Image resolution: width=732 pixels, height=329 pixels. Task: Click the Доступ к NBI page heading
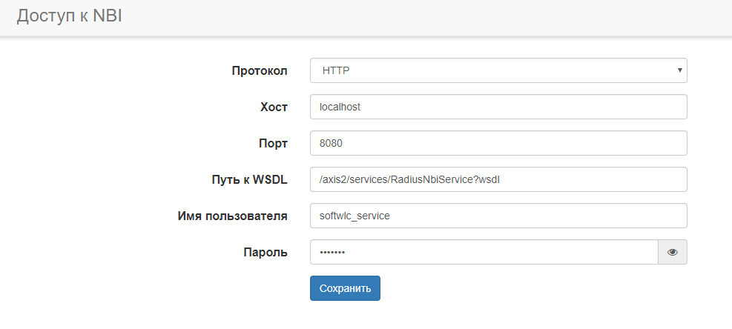pyautogui.click(x=69, y=17)
